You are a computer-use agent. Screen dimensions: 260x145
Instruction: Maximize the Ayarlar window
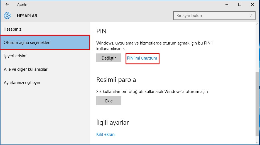point(240,4)
